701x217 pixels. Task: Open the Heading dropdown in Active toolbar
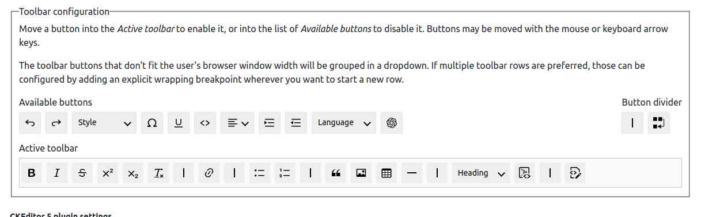point(481,173)
